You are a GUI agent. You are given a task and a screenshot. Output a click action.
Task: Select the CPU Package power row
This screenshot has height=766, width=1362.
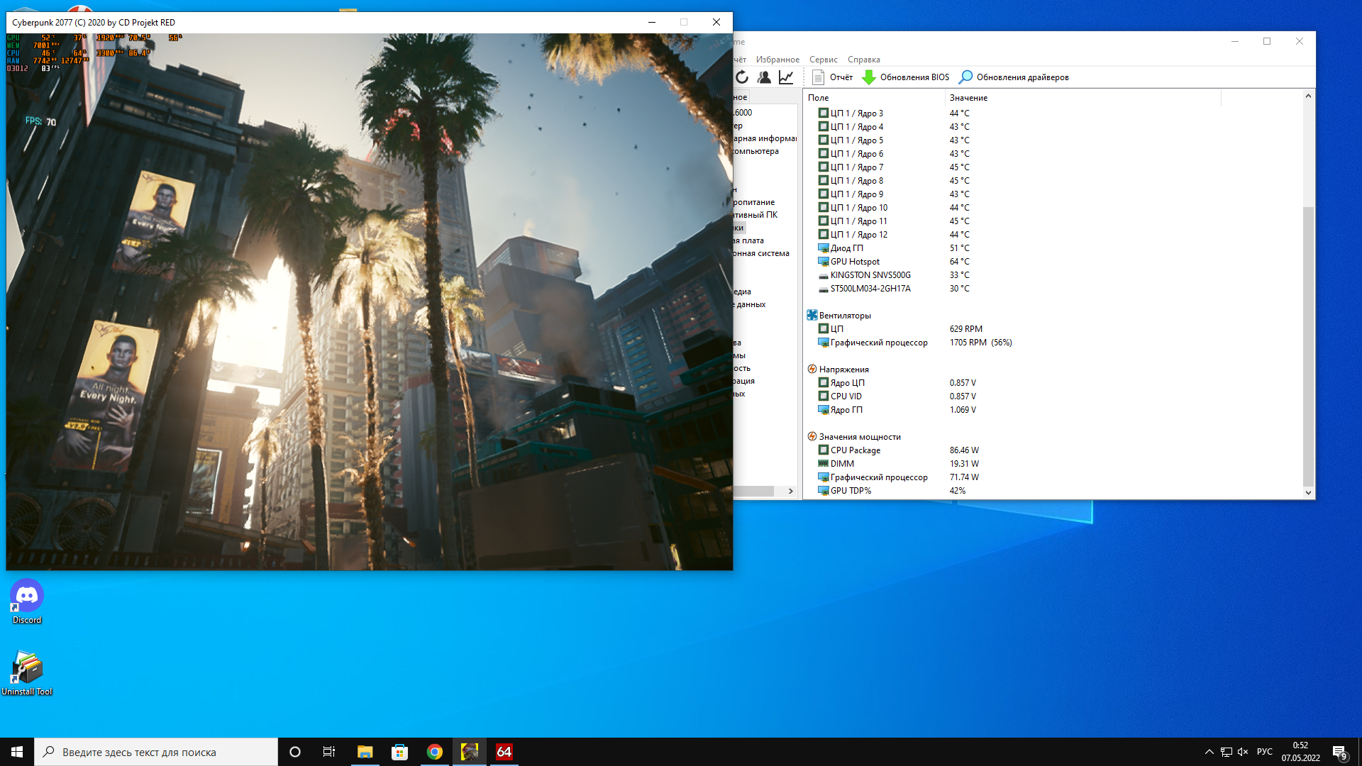[x=856, y=450]
